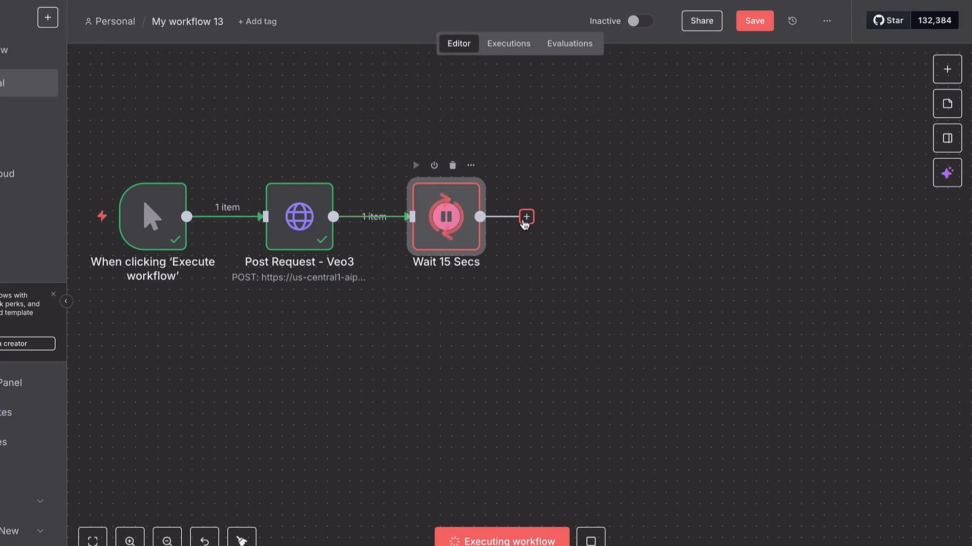Save the workflow

click(754, 21)
